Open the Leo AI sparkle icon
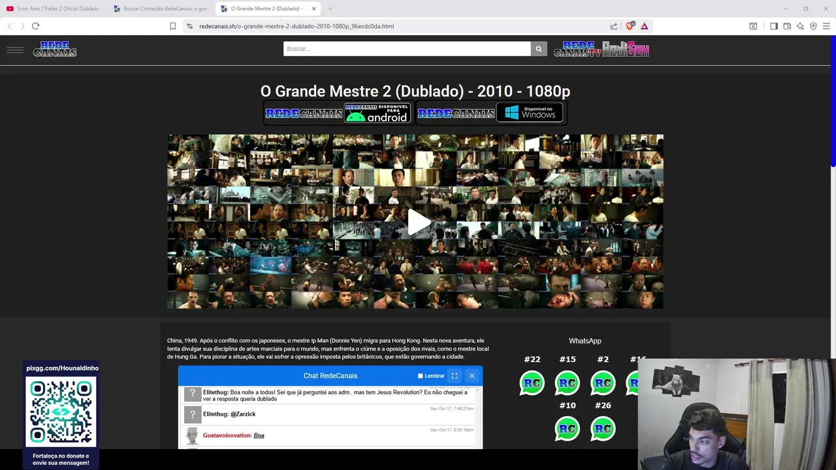 [x=800, y=26]
